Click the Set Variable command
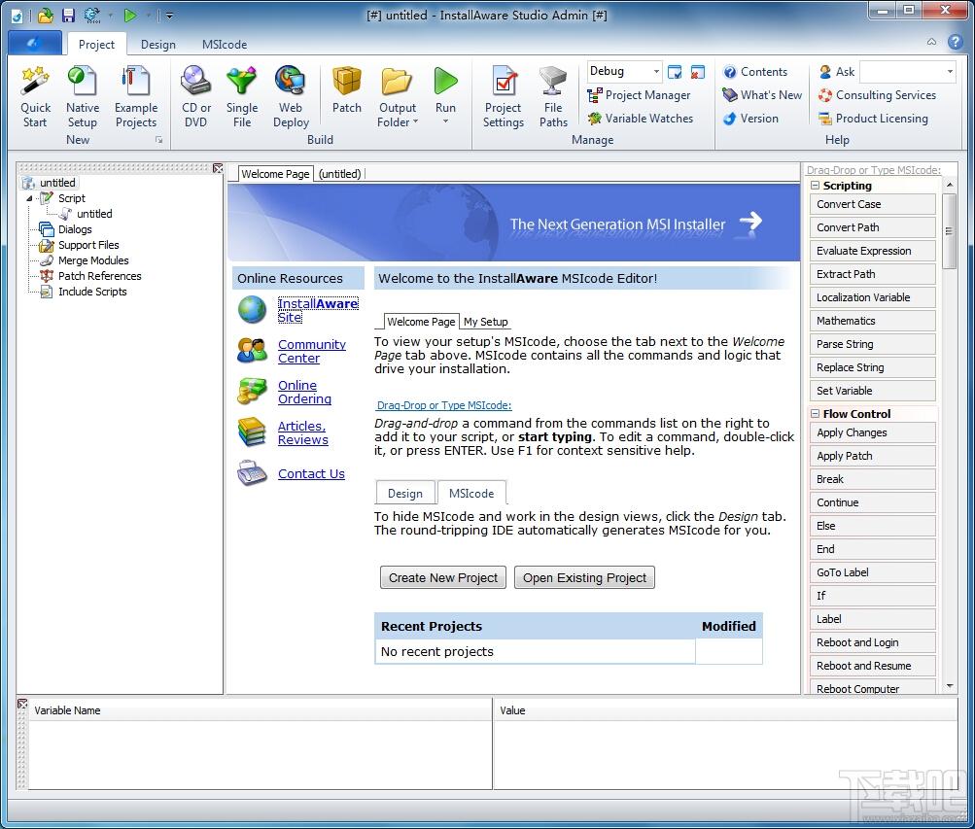Screen dimensions: 975x829 tap(872, 391)
